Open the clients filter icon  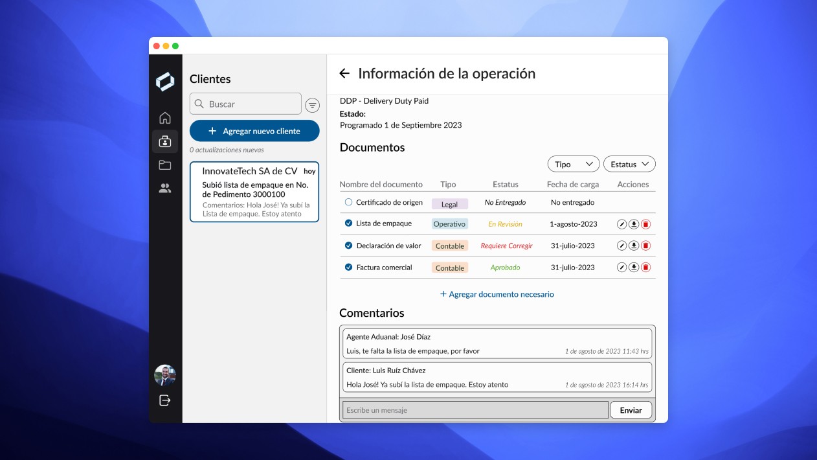313,105
